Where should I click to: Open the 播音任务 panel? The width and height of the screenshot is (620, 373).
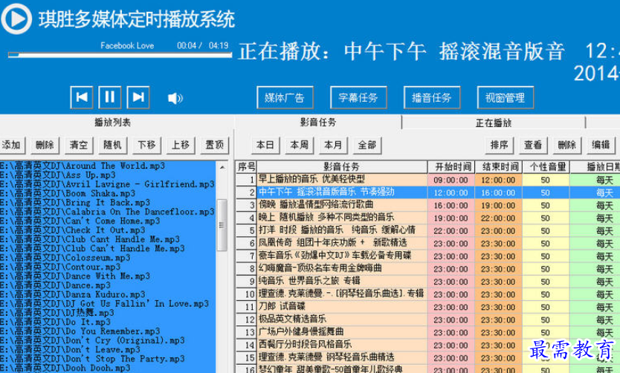point(432,97)
